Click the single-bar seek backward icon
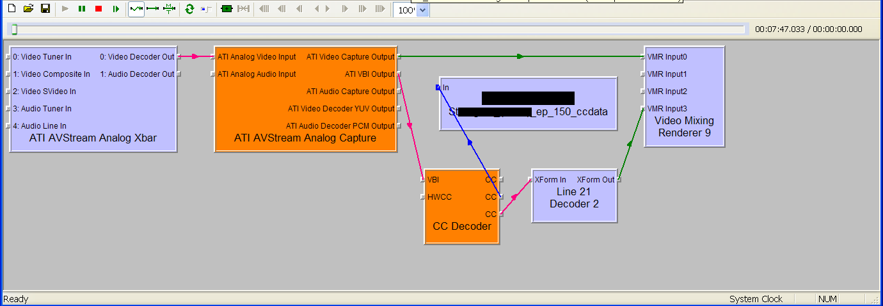 (299, 9)
